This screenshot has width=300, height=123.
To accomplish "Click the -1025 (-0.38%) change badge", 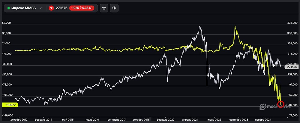I will click(82, 8).
